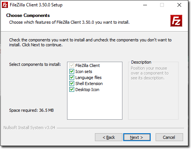Select the Icon sets component label
This screenshot has height=149, width=191.
pyautogui.click(x=84, y=71)
